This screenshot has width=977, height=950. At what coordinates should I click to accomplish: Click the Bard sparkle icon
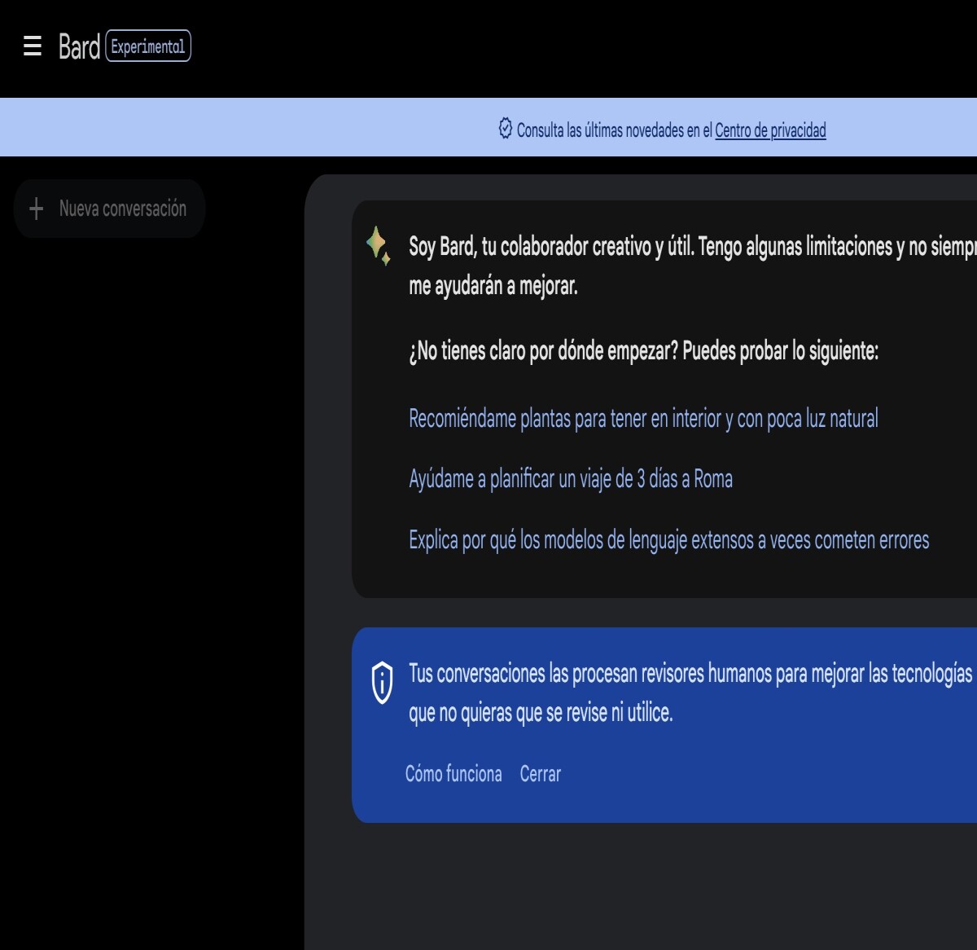379,246
